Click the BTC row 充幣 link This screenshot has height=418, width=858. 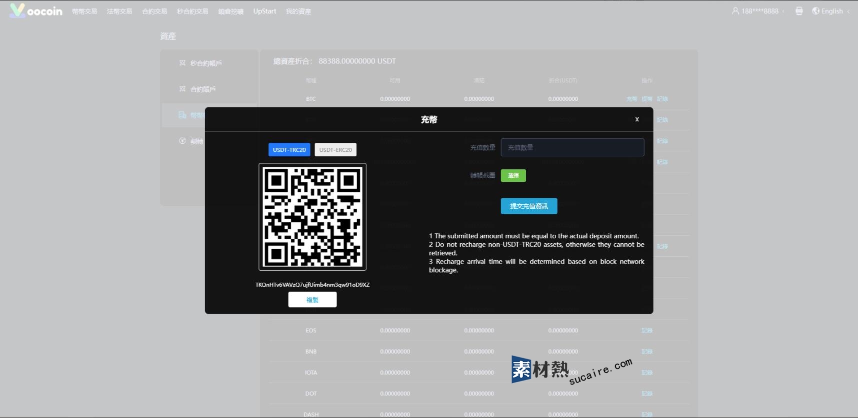(x=632, y=99)
